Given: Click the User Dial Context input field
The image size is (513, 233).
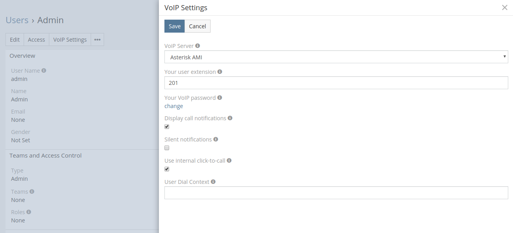Looking at the screenshot, I should [x=336, y=193].
